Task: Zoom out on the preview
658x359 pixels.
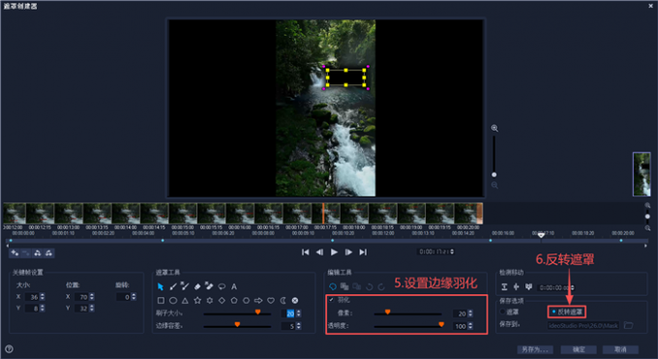Action: [494, 185]
